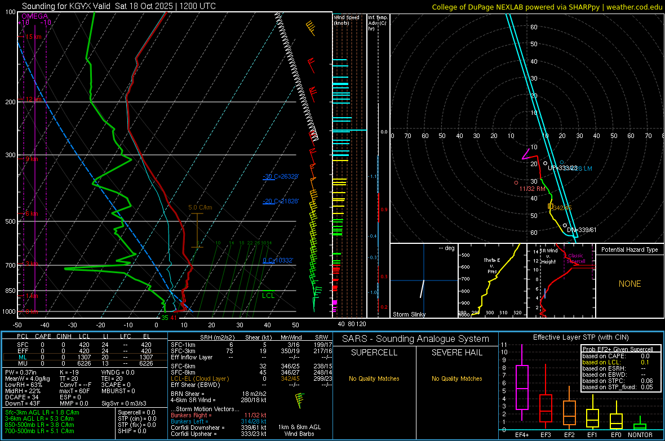This screenshot has width=665, height=441.
Task: Click the SUPERCELL column heading in SARS
Action: 374,353
